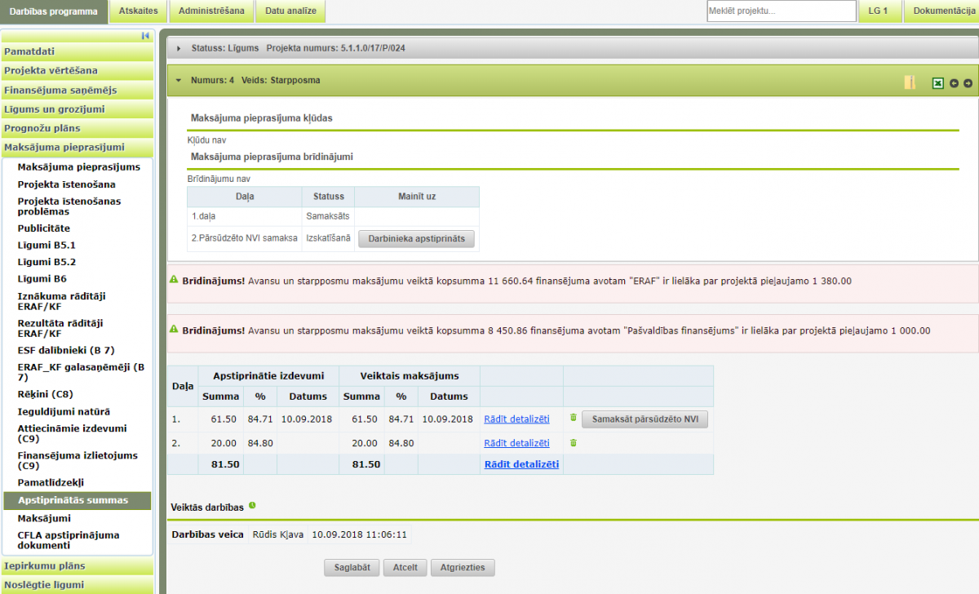Screen dimensions: 979x594
Task: Switch to Atskaites top tab
Action: coord(139,11)
